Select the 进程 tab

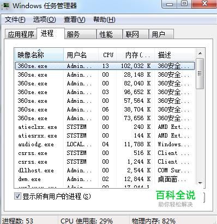tap(51, 33)
